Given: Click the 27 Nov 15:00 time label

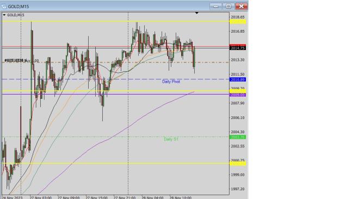Looking at the screenshot, I should pyautogui.click(x=96, y=197).
